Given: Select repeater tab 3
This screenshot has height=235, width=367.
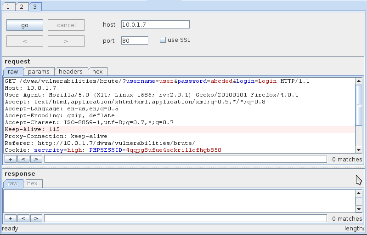Looking at the screenshot, I should 35,7.
